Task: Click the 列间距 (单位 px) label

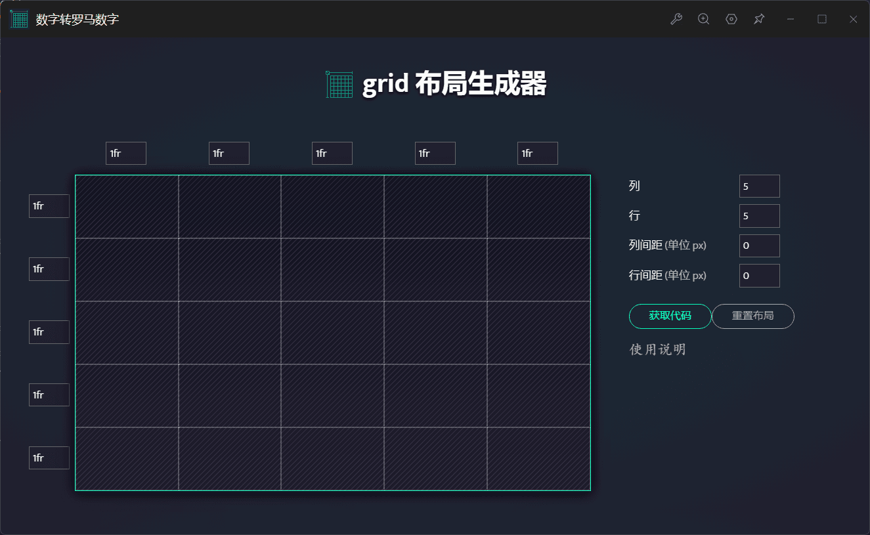Action: pyautogui.click(x=668, y=246)
